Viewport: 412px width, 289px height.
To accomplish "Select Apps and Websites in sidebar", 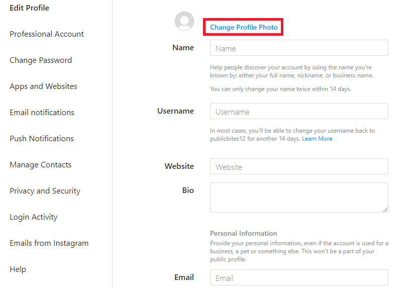I will 43,86.
